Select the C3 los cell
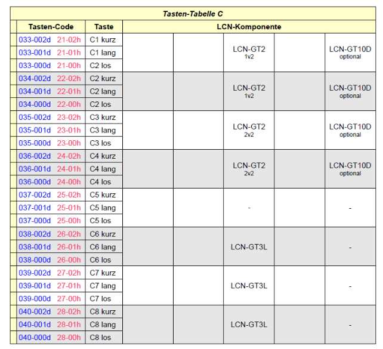Image resolution: width=383 pixels, height=349 pixels. coord(101,143)
